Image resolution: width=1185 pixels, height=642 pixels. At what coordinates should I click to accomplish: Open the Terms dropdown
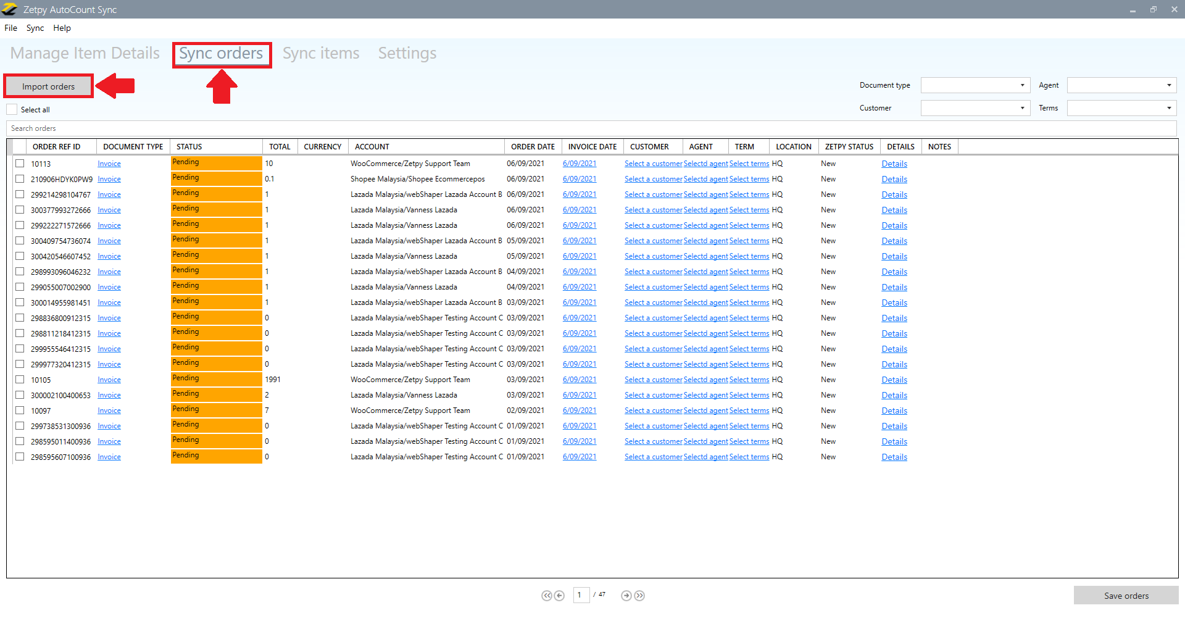pos(1121,108)
